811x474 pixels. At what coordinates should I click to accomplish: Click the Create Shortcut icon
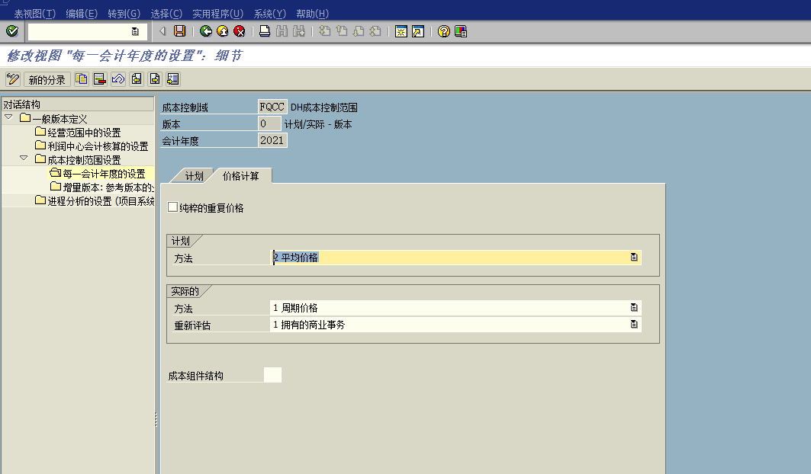pyautogui.click(x=418, y=31)
